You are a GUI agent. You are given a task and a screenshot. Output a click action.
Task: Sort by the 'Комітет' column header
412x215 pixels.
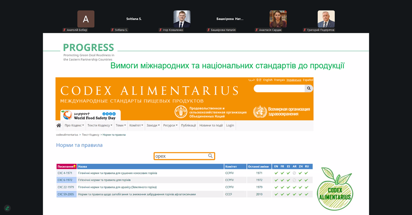coord(236,166)
